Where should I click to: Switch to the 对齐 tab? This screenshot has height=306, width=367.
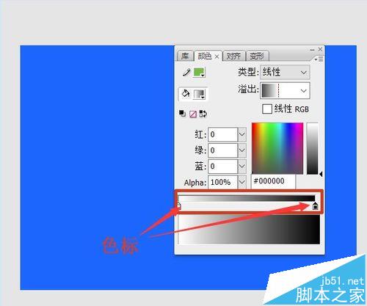pos(233,56)
